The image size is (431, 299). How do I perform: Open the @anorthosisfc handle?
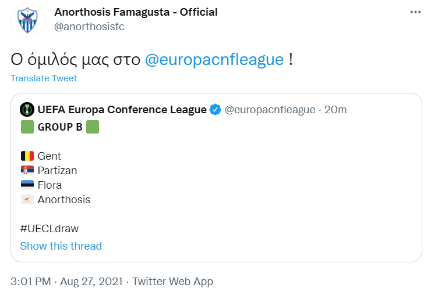tap(89, 27)
